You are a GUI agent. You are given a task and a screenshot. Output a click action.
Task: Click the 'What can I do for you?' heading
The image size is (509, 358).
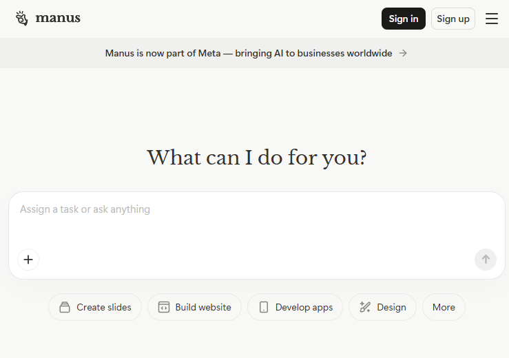click(256, 158)
